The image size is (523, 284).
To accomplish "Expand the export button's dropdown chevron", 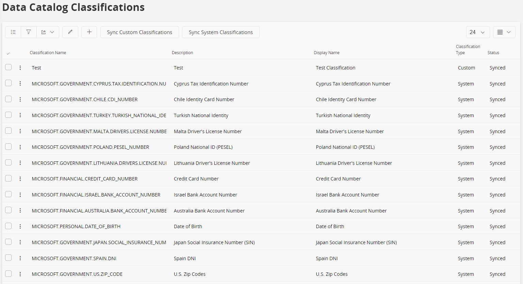I will pyautogui.click(x=52, y=32).
